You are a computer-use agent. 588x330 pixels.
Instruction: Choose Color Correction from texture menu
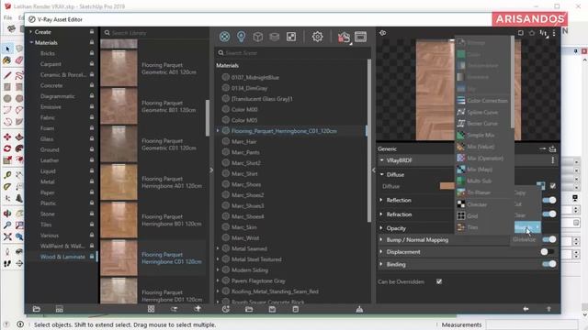pyautogui.click(x=482, y=101)
